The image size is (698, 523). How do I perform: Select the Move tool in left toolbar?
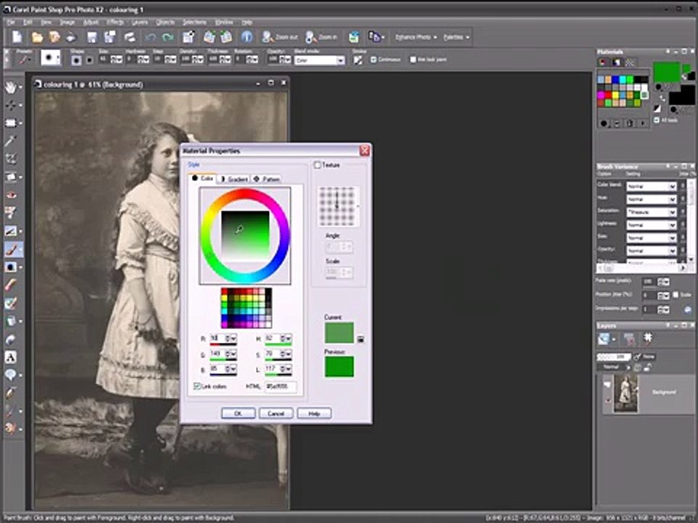(x=9, y=105)
